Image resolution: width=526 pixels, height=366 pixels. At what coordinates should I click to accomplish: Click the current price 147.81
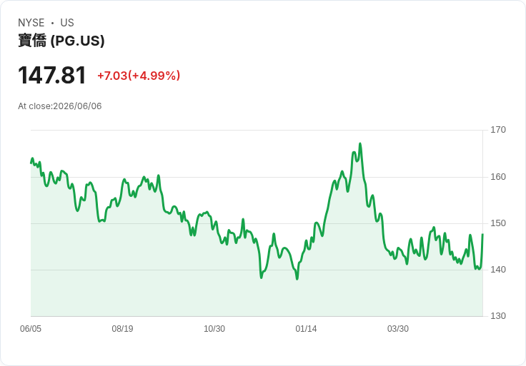tap(52, 76)
